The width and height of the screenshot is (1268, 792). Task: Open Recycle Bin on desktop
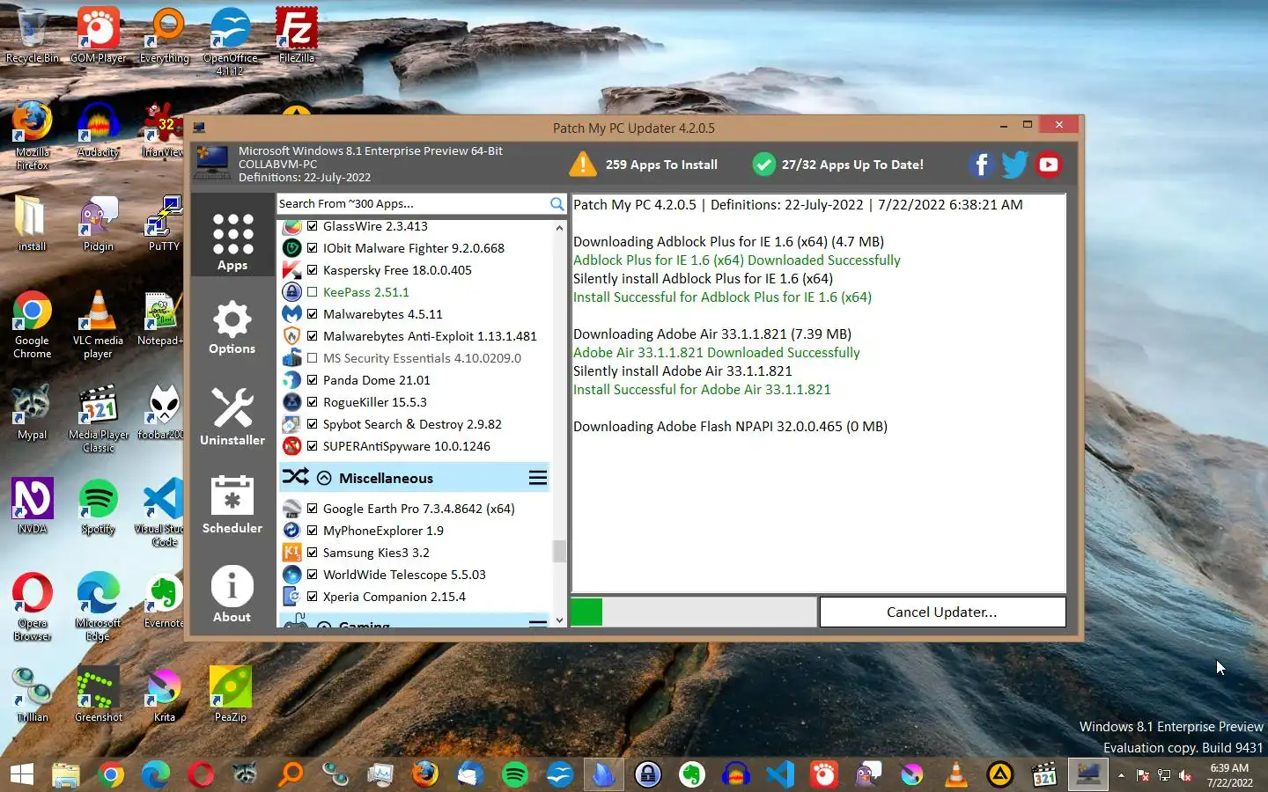coord(32,35)
